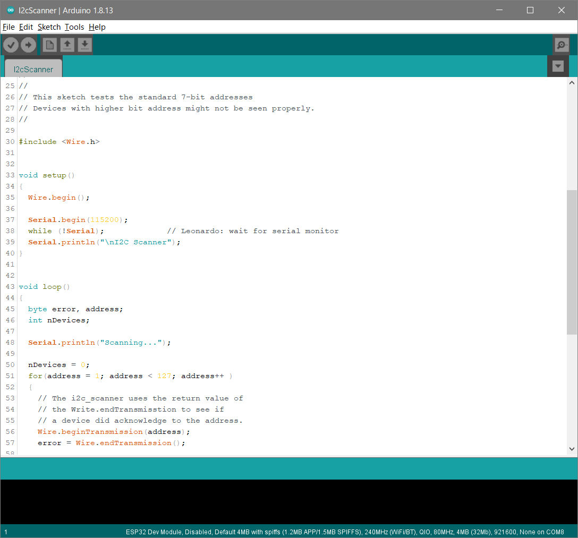Click the Save sketch down-arrow icon
The image size is (578, 538).
(85, 45)
